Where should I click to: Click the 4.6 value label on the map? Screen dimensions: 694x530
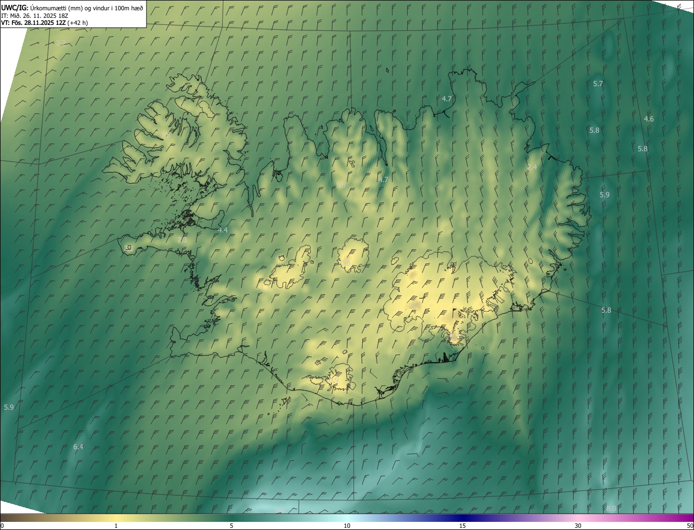[648, 119]
